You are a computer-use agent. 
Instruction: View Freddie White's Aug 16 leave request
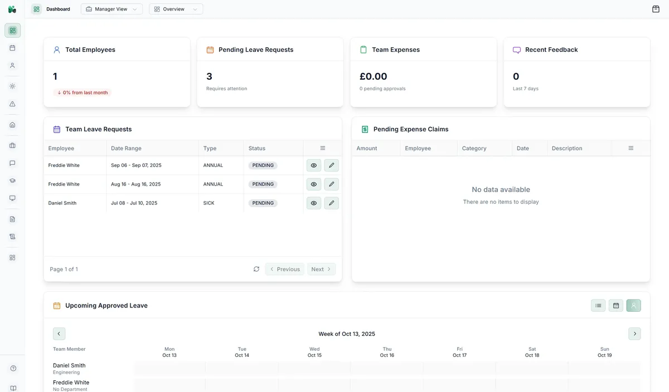click(x=314, y=184)
